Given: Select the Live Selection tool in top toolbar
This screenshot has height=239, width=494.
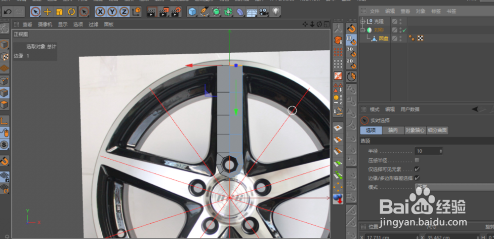Looking at the screenshot, I should (35, 12).
